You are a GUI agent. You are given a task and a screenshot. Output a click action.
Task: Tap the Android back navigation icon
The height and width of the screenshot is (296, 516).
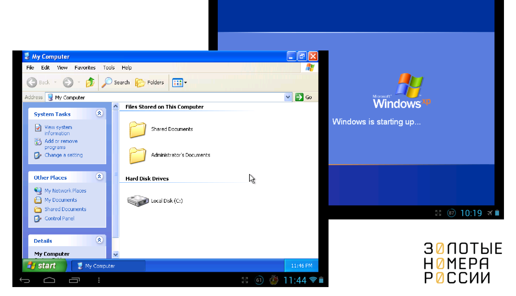(x=25, y=280)
